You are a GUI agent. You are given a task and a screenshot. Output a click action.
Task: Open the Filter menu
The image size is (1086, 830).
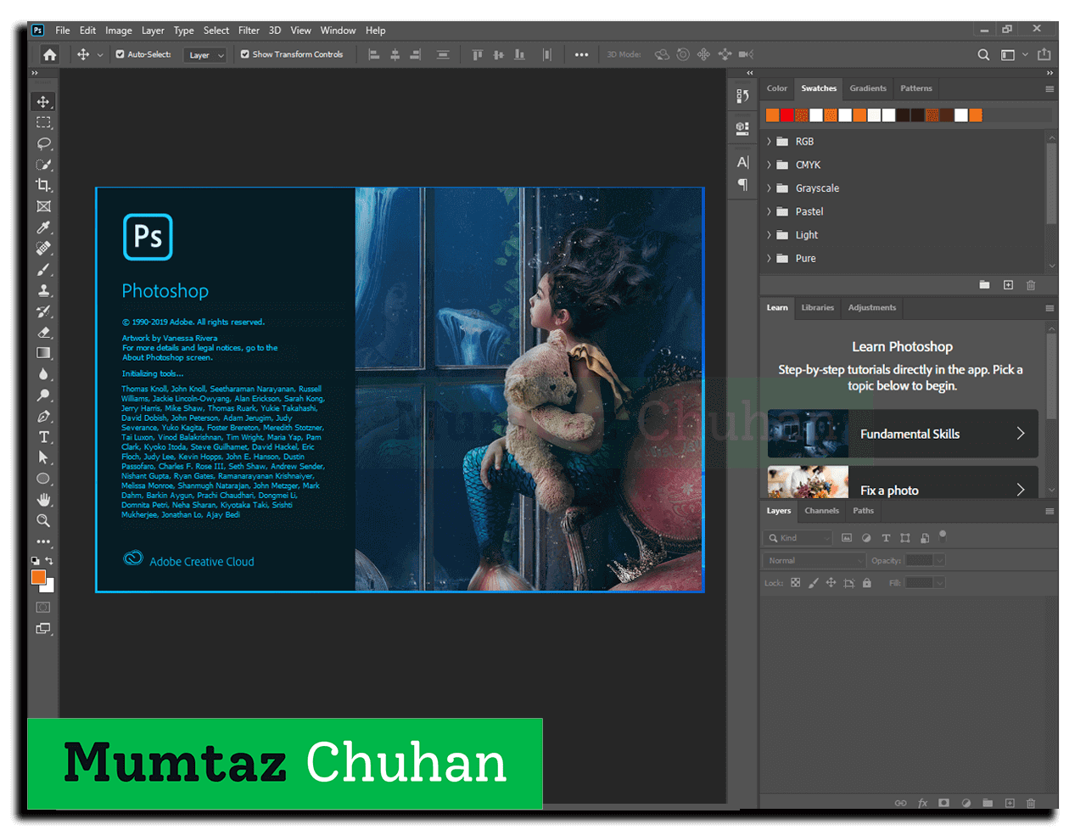(249, 31)
